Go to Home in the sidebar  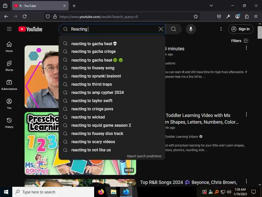coord(9,47)
